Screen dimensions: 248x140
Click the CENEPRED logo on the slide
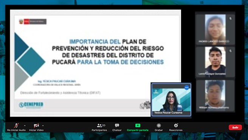click(31, 105)
